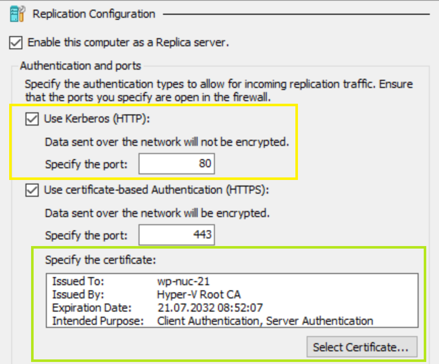This screenshot has height=364, width=439.
Task: Click the Issued By field label
Action: tap(78, 294)
